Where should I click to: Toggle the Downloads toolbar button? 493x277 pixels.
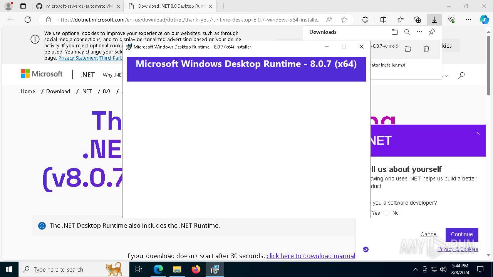point(434,20)
